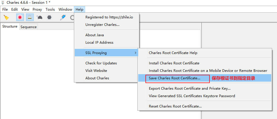Toggle the red record button
Screen dimensions: 277x119
coord(20,17)
